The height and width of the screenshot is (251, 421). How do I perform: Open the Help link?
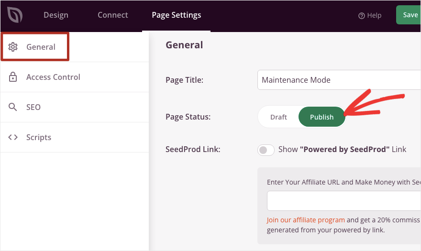click(370, 16)
